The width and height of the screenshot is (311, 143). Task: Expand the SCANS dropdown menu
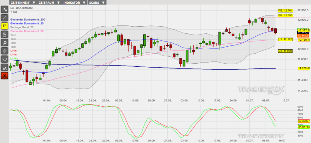97,2
